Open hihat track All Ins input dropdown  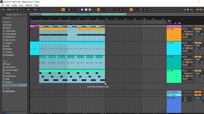coord(187,29)
